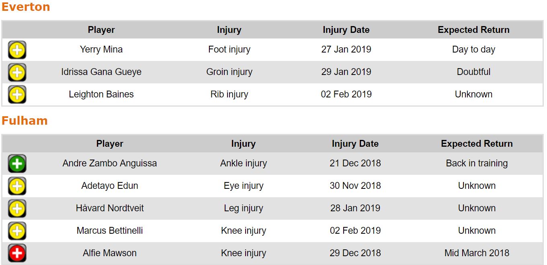547x265 pixels.
Task: Click the Doubtful expected return cell
Action: pyautogui.click(x=473, y=72)
